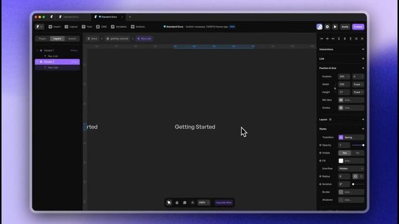The height and width of the screenshot is (224, 399).
Task: Open the Spring transition setting
Action: pyautogui.click(x=351, y=138)
